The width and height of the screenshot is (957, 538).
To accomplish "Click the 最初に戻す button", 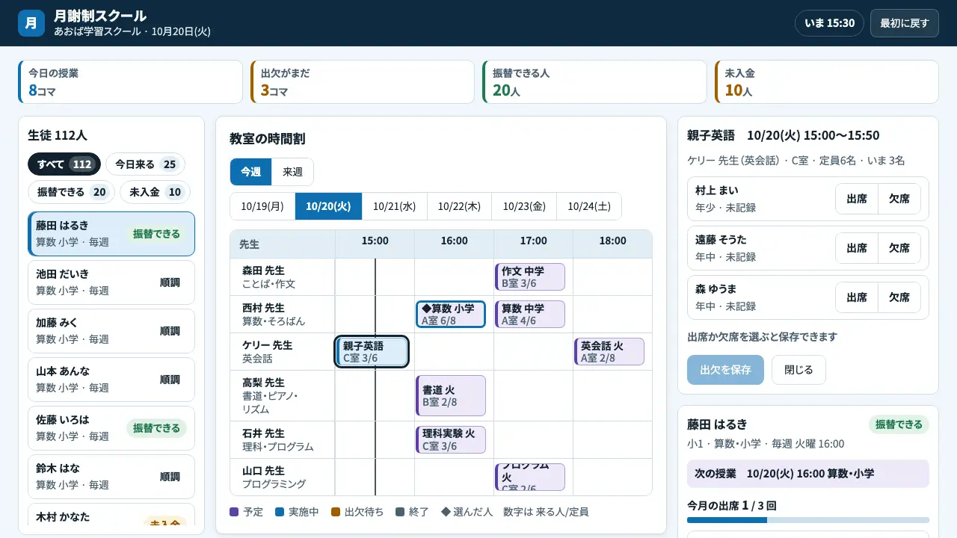I will 904,23.
